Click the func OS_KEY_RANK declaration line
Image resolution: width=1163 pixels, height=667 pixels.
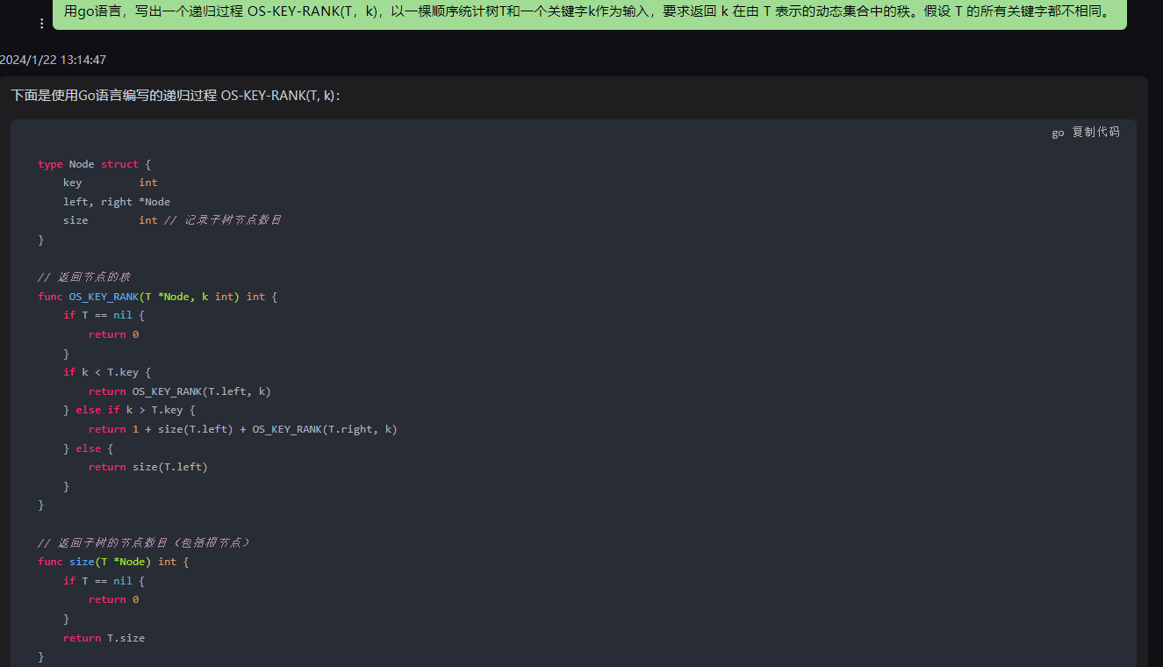(157, 297)
